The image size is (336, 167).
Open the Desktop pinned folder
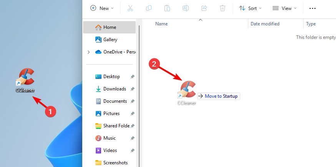pos(107,77)
